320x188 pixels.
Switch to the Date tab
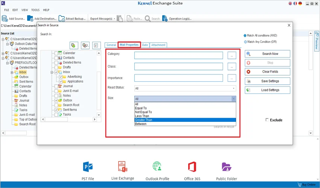pos(145,45)
